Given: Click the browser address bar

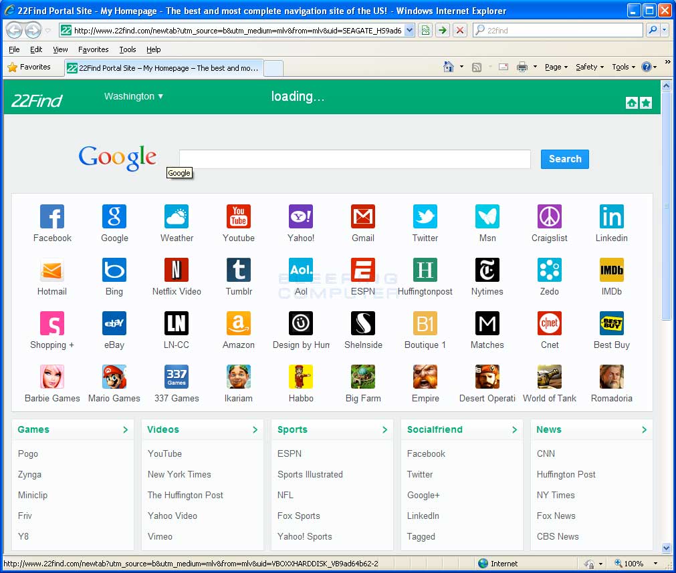Looking at the screenshot, I should (x=237, y=30).
